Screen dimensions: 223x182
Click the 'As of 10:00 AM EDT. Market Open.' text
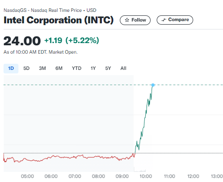click(x=40, y=52)
